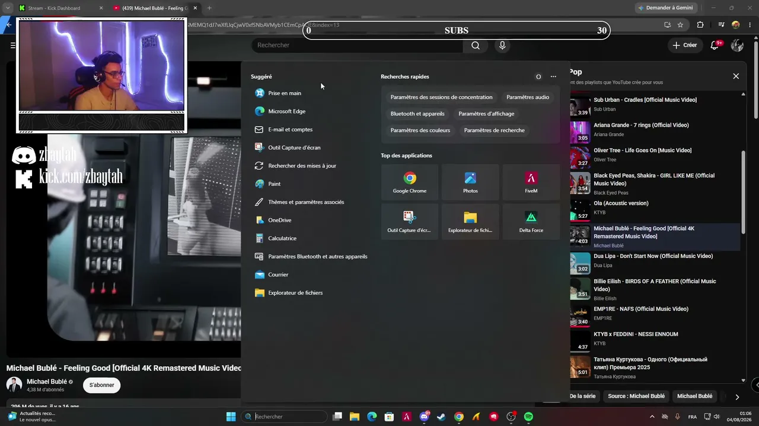Open Chrome extensions puzzle icon
Viewport: 759px width, 426px height.
[x=700, y=25]
